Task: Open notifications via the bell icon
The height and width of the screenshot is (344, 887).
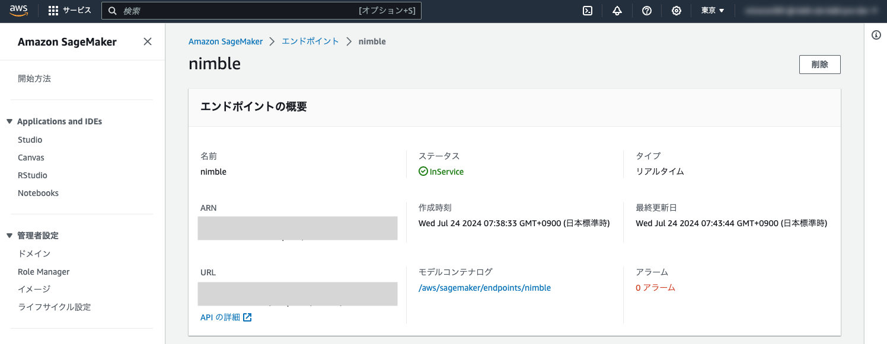Action: pos(617,10)
